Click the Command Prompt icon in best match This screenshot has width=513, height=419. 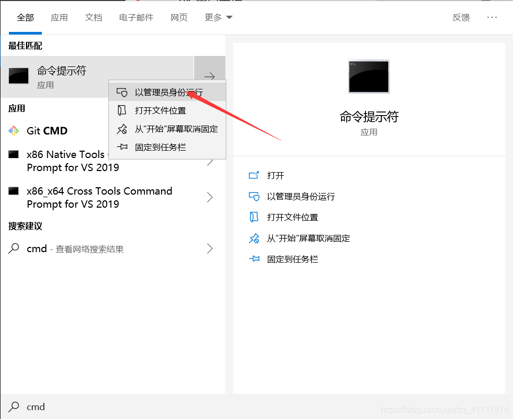pos(19,76)
